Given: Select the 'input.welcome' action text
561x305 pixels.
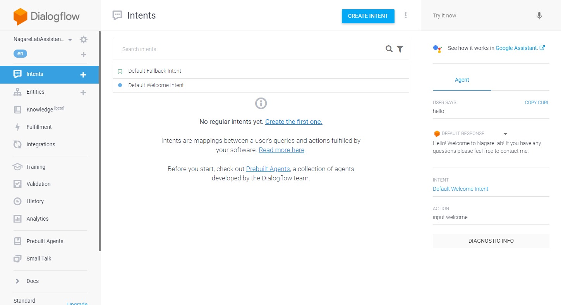Looking at the screenshot, I should pyautogui.click(x=450, y=217).
